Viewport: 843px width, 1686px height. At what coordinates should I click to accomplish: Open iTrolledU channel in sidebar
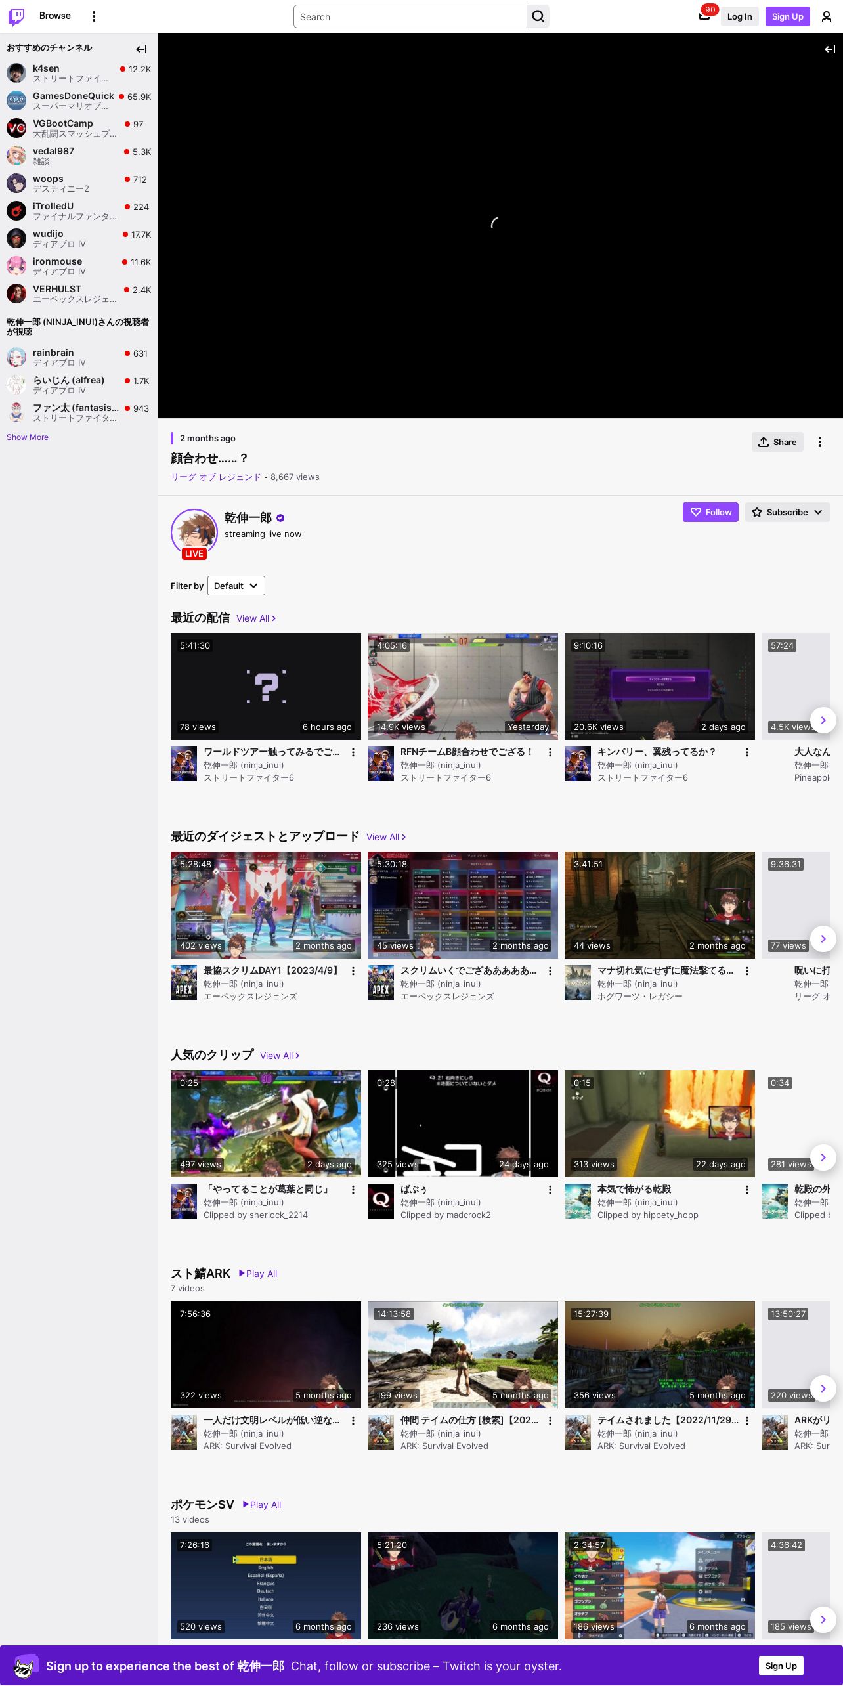[79, 211]
